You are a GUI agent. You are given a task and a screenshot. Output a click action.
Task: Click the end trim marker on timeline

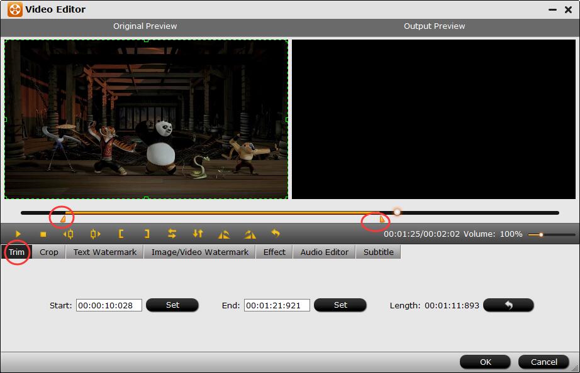(x=382, y=219)
